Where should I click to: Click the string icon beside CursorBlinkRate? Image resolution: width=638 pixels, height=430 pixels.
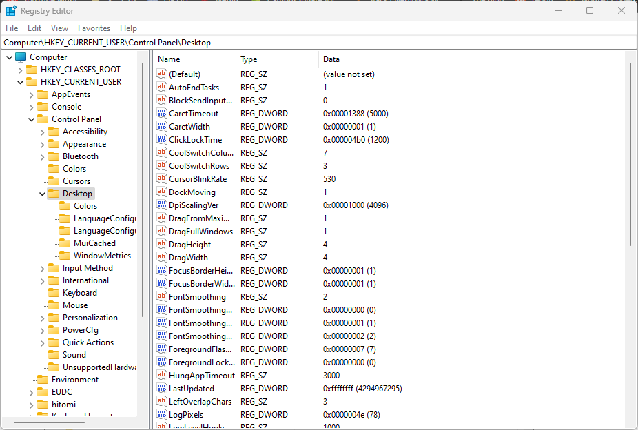161,178
